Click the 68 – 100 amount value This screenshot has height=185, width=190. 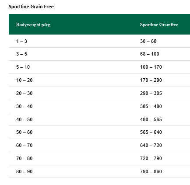tap(150, 54)
